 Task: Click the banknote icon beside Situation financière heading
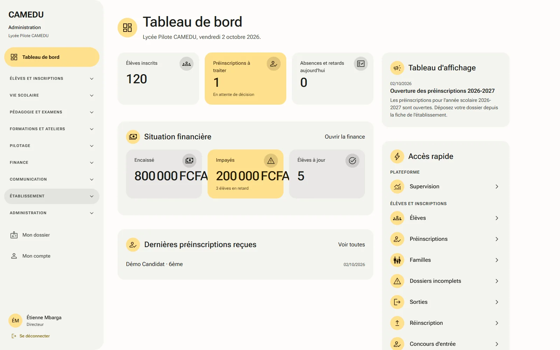point(133,137)
